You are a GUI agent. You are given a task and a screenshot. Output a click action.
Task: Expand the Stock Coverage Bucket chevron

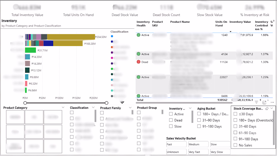[x=272, y=108]
